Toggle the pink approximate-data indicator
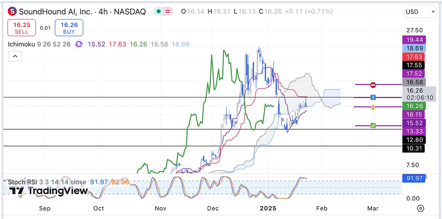The height and width of the screenshot is (219, 442). [x=168, y=12]
